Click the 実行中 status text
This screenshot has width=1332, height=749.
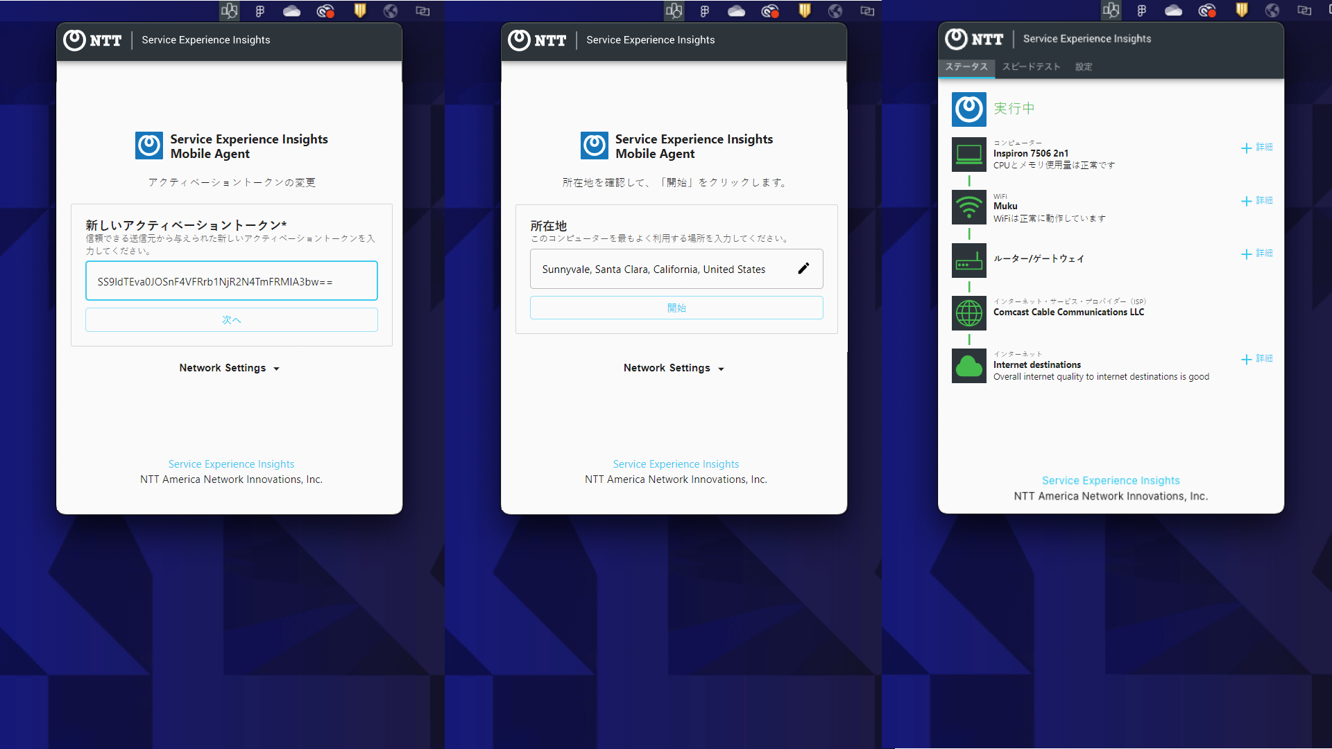coord(1014,109)
